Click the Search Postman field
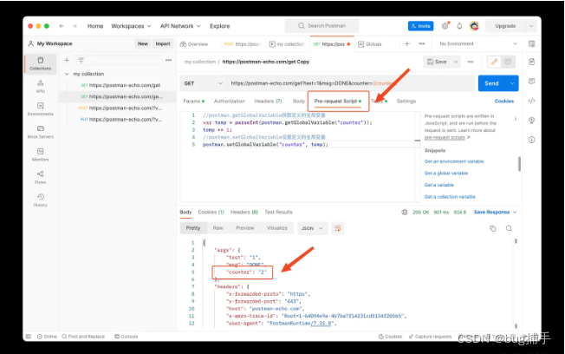The width and height of the screenshot is (565, 354). point(321,26)
